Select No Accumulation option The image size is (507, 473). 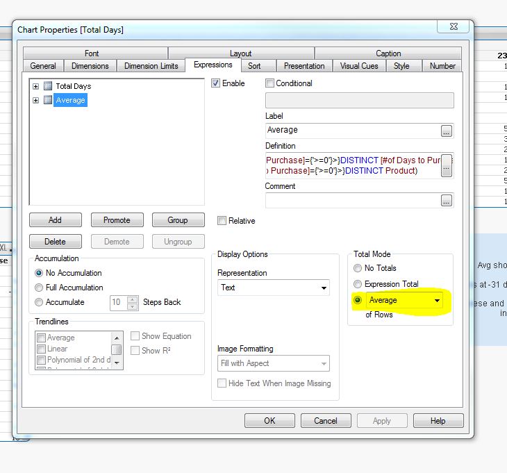coord(39,273)
